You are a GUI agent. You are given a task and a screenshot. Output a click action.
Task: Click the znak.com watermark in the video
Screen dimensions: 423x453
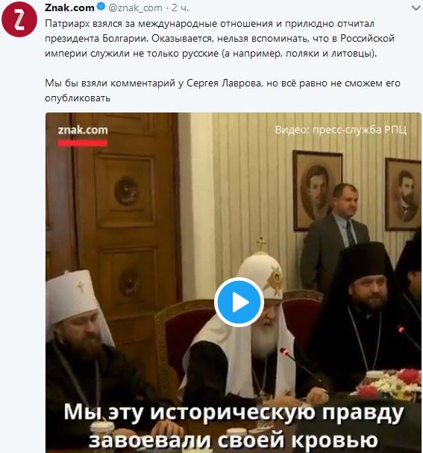pos(83,130)
